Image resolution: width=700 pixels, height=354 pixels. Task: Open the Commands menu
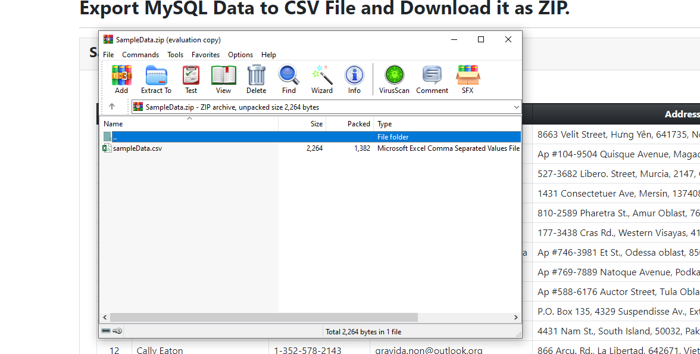click(x=140, y=55)
